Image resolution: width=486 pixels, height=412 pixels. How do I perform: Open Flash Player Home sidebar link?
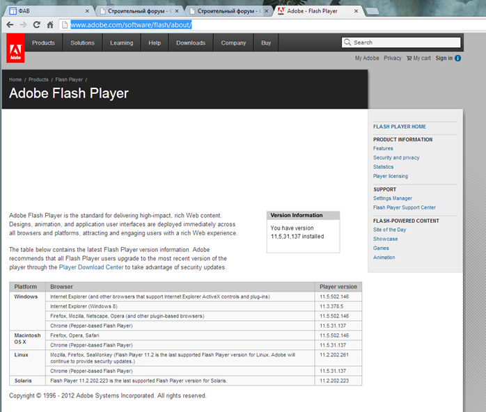pyautogui.click(x=400, y=127)
